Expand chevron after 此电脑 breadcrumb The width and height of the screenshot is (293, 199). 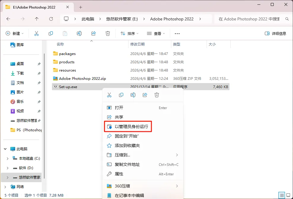tap(100, 19)
